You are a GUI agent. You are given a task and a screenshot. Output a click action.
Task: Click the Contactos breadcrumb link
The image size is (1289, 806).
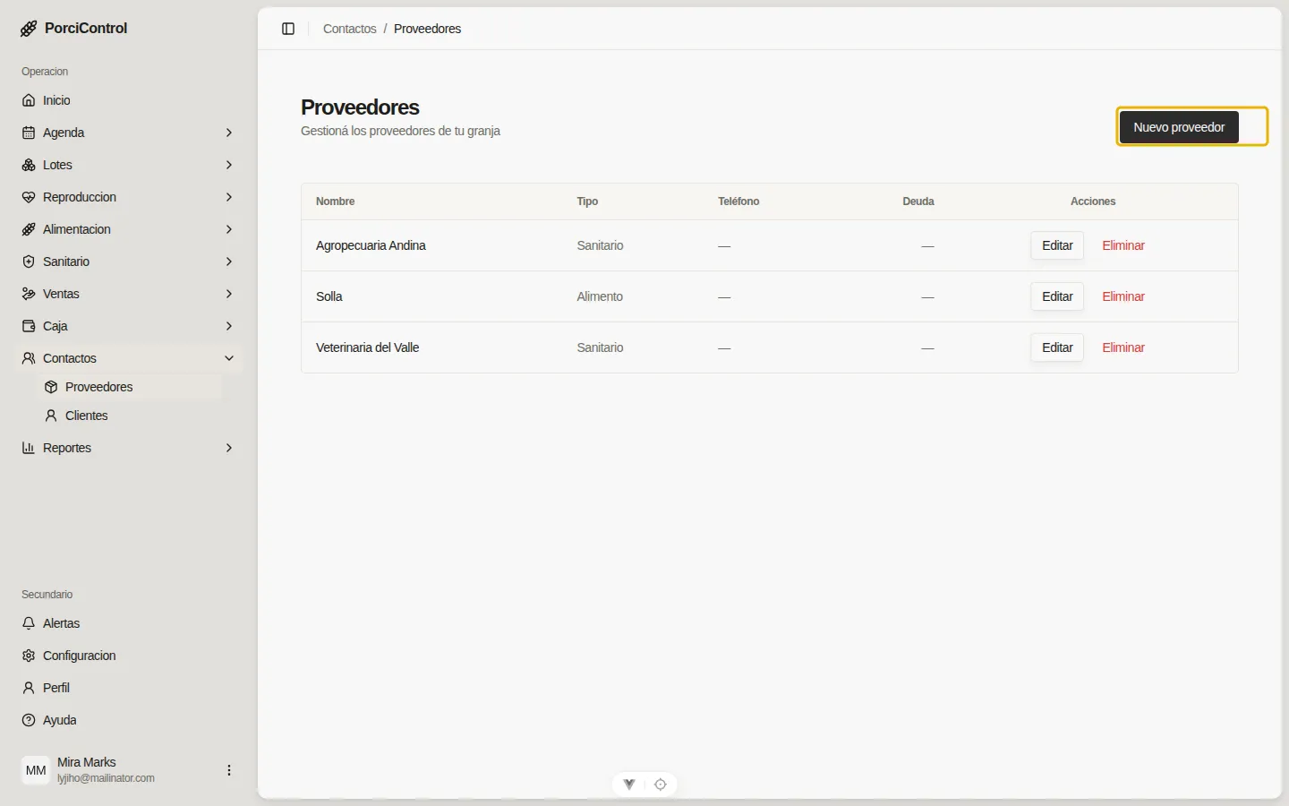pos(349,29)
